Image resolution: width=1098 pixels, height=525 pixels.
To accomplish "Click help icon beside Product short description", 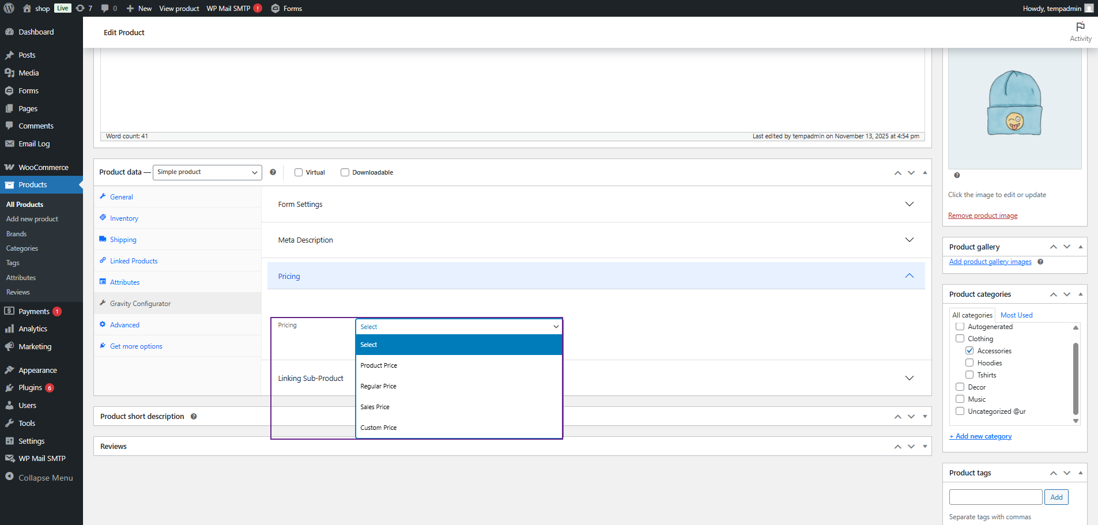I will [194, 417].
